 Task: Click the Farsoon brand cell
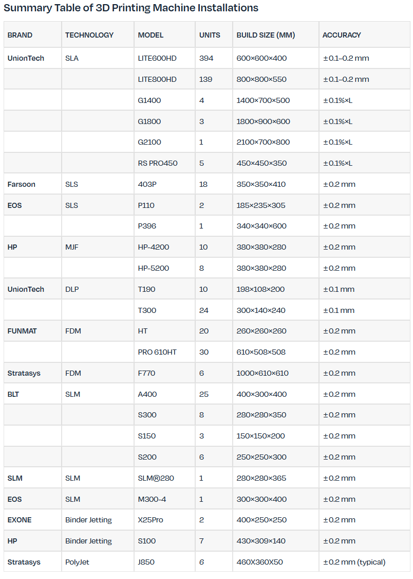pos(22,184)
